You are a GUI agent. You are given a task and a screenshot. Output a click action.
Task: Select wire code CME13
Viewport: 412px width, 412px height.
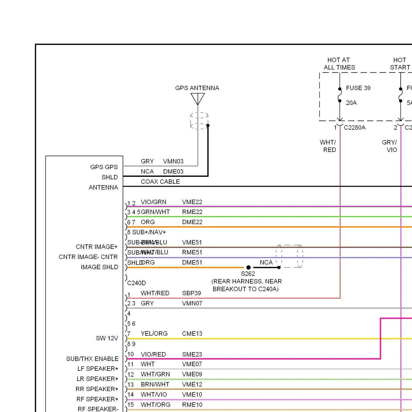(192, 333)
